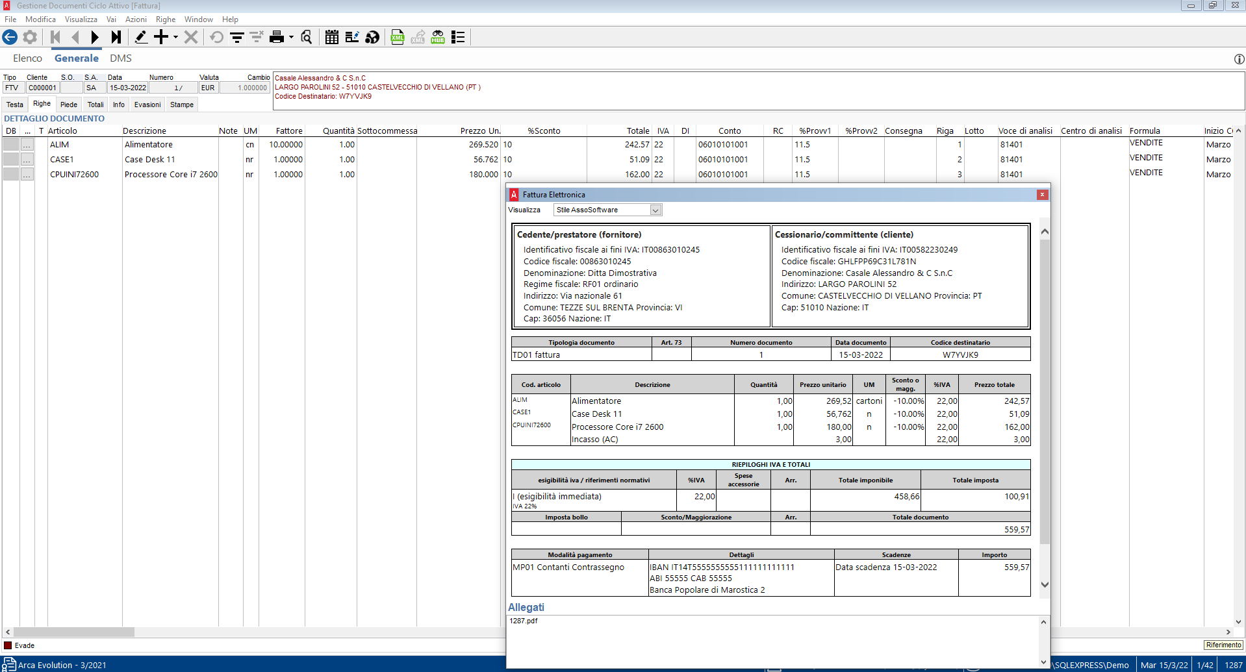Select the Stampe tab
Screen dimensions: 1246x672
(182, 105)
